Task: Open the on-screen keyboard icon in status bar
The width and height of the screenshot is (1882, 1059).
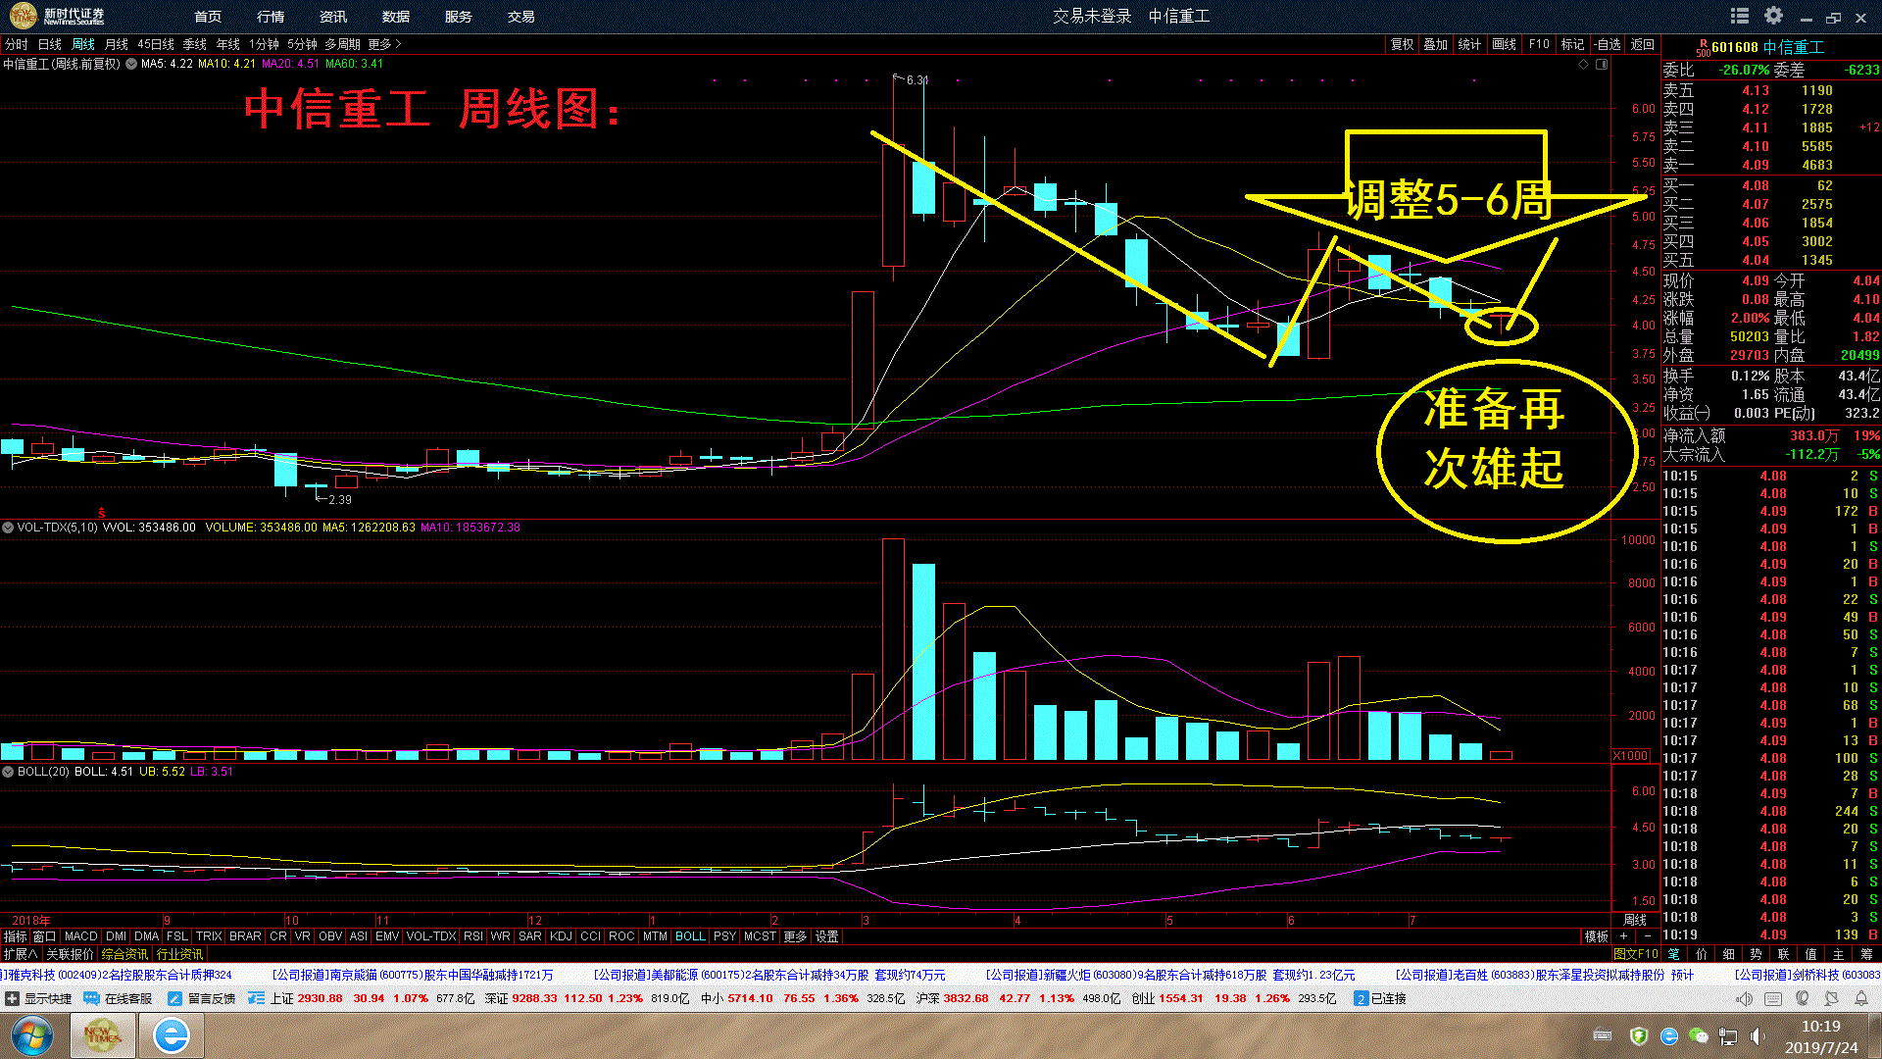Action: tap(1773, 998)
